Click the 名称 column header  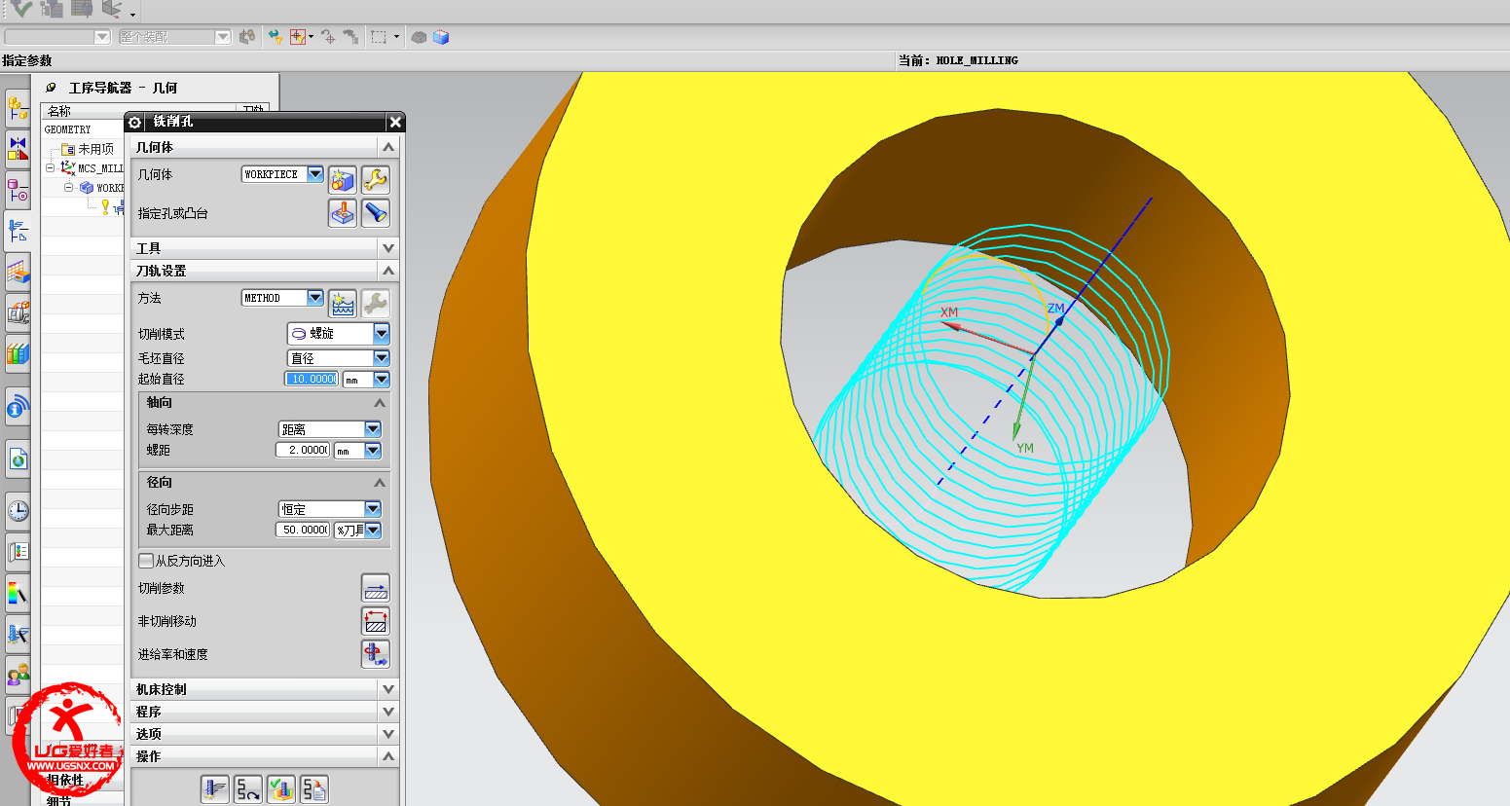click(x=59, y=110)
